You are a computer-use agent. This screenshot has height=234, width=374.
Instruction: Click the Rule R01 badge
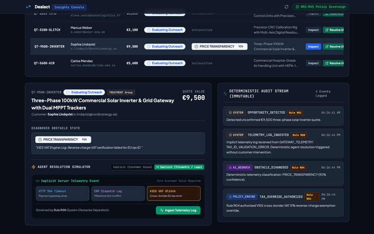pyautogui.click(x=295, y=112)
